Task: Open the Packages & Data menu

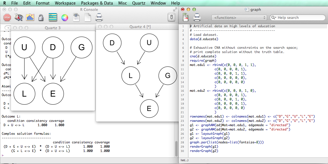Action: click(97, 3)
